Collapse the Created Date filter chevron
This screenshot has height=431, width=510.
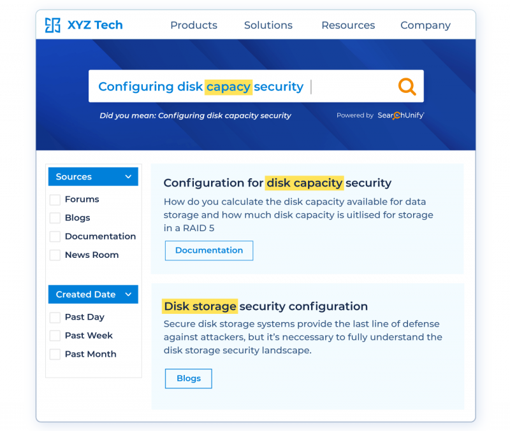128,294
